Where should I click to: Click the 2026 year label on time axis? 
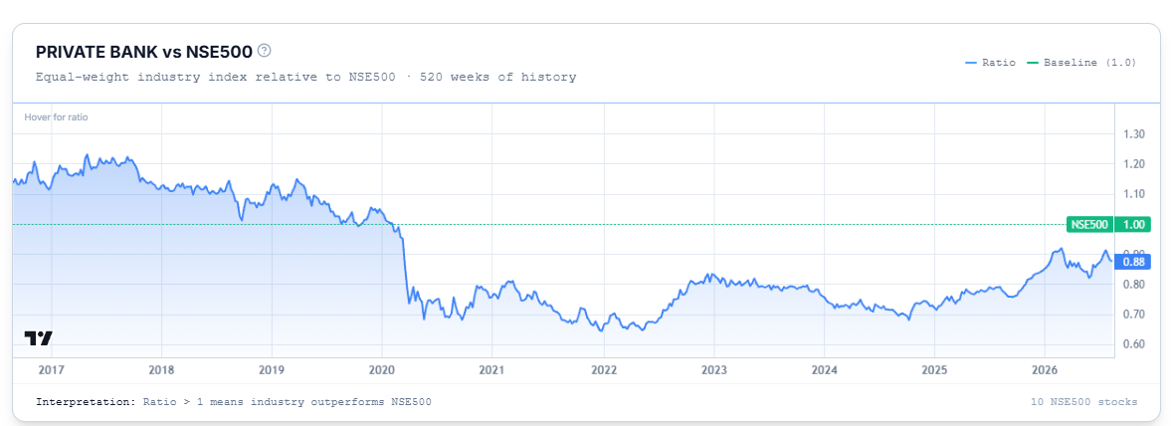(1045, 370)
